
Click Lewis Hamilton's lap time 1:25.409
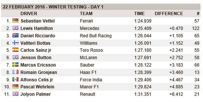(143, 28)
